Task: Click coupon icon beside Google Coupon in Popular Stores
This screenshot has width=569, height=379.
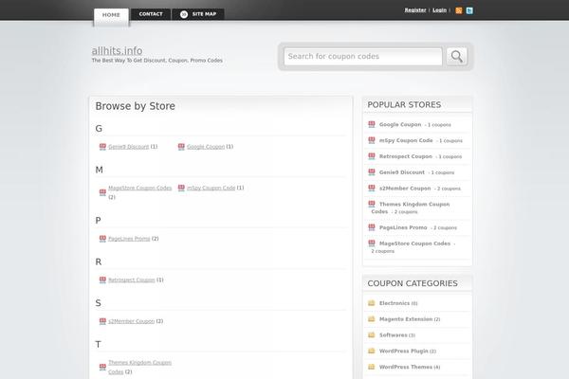Action: [x=372, y=124]
